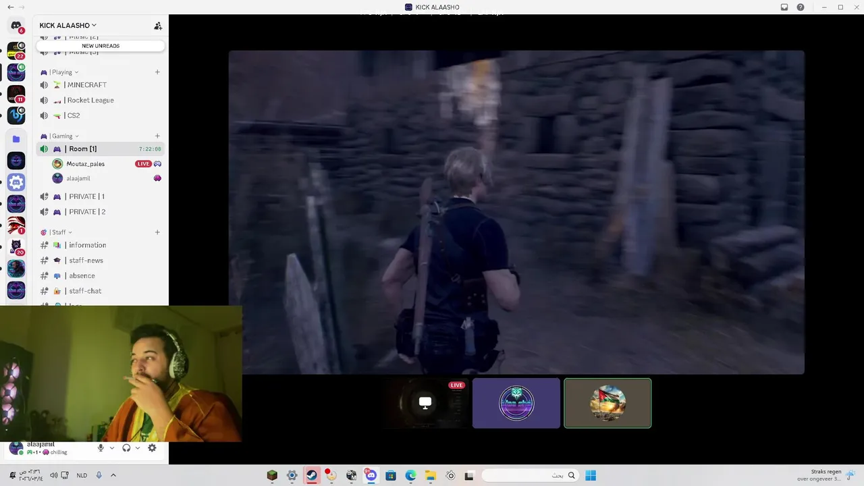Select the flag avatar participant tile
This screenshot has width=864, height=486.
click(607, 403)
